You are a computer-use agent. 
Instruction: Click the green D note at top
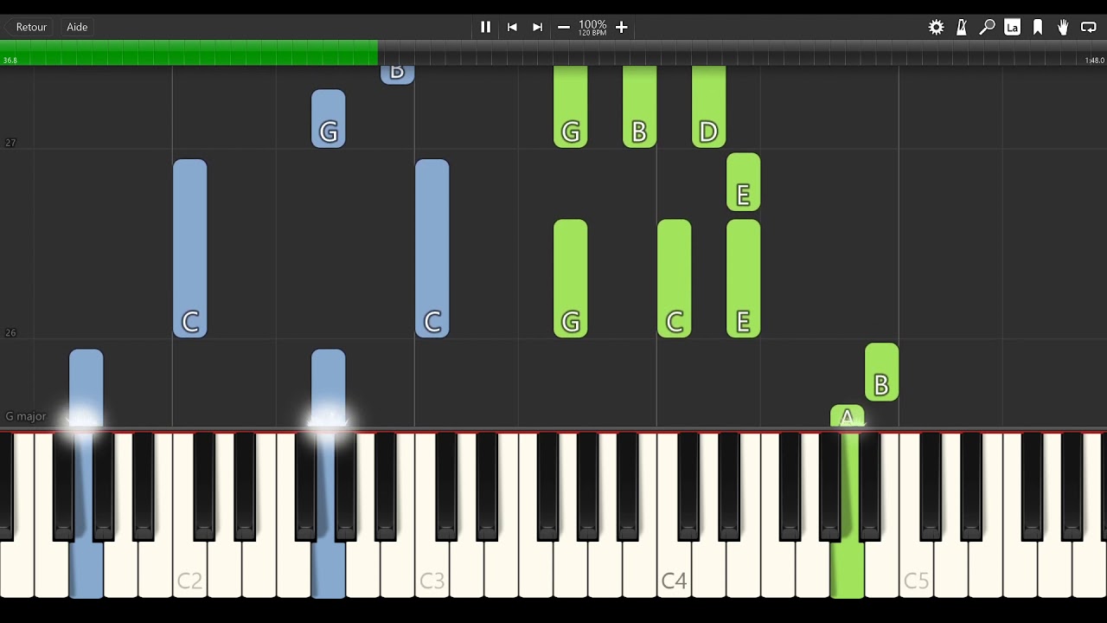click(708, 106)
